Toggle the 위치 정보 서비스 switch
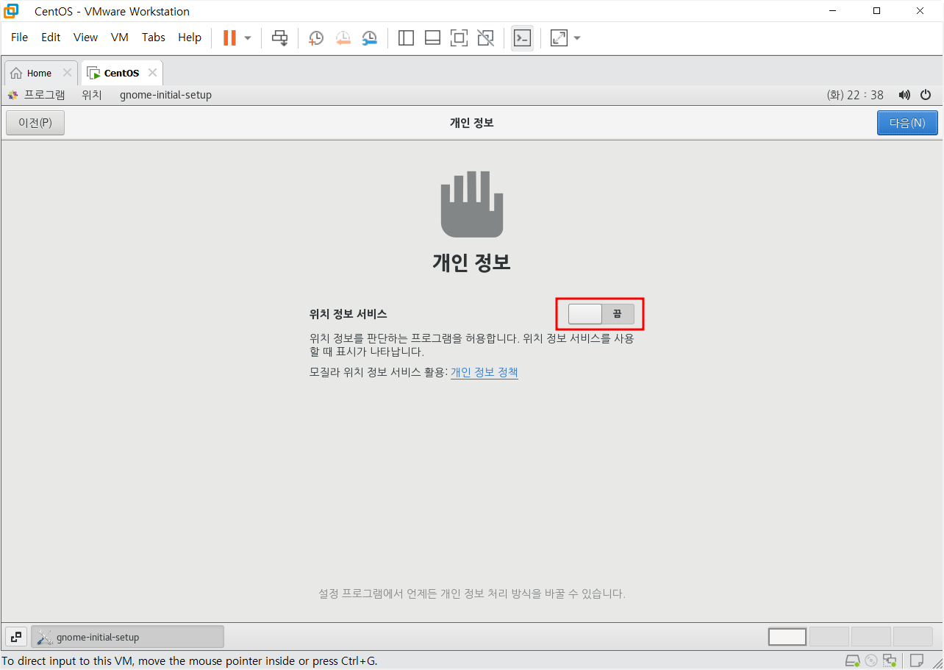 pyautogui.click(x=601, y=314)
